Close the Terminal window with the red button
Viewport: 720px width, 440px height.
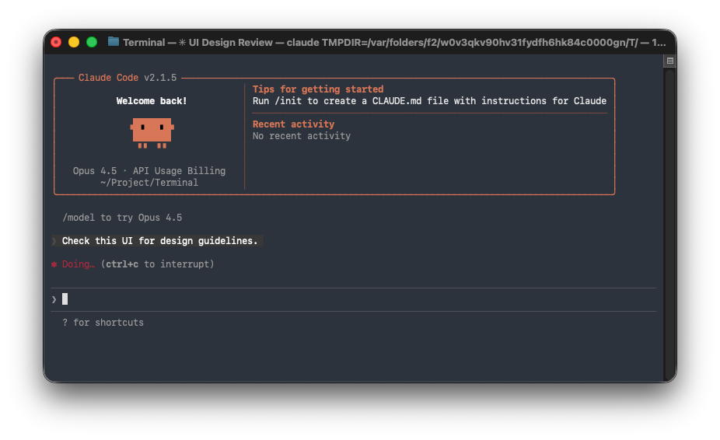(56, 42)
